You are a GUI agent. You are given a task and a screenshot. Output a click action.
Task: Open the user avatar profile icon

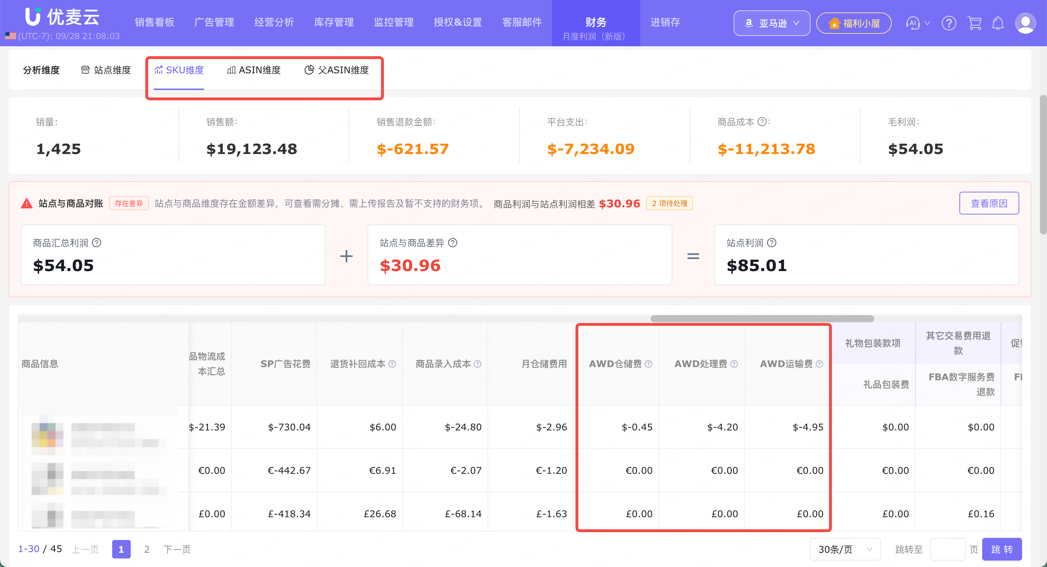pos(1026,23)
